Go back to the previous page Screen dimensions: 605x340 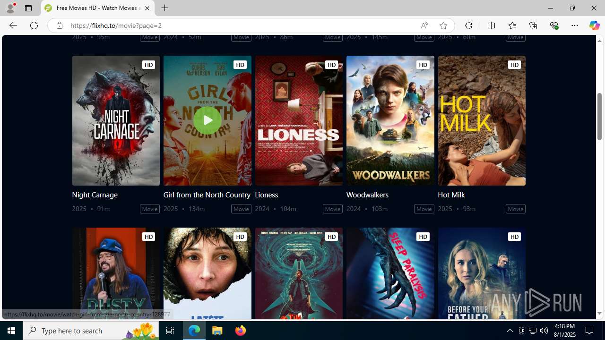(x=13, y=25)
